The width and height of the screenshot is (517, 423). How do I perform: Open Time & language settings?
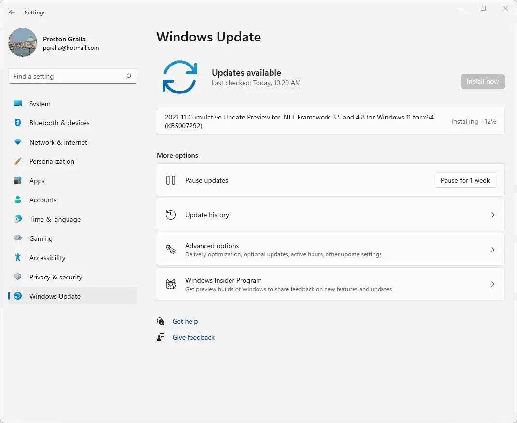pos(72,219)
